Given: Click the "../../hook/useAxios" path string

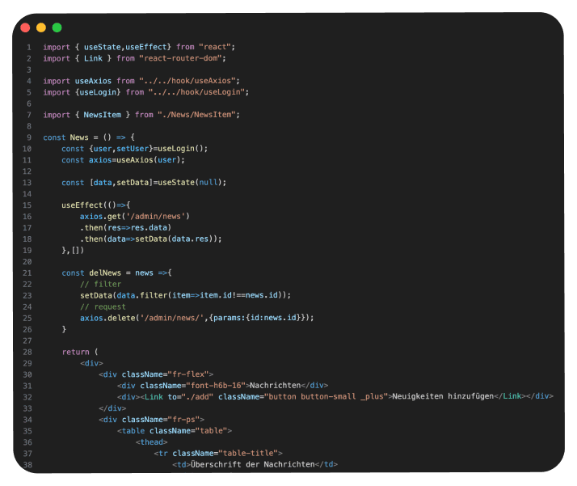Looking at the screenshot, I should (189, 81).
